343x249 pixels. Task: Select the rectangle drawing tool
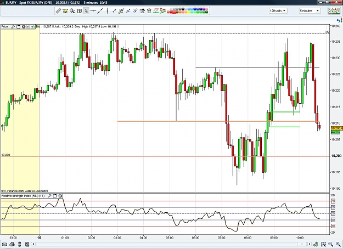pos(121,11)
